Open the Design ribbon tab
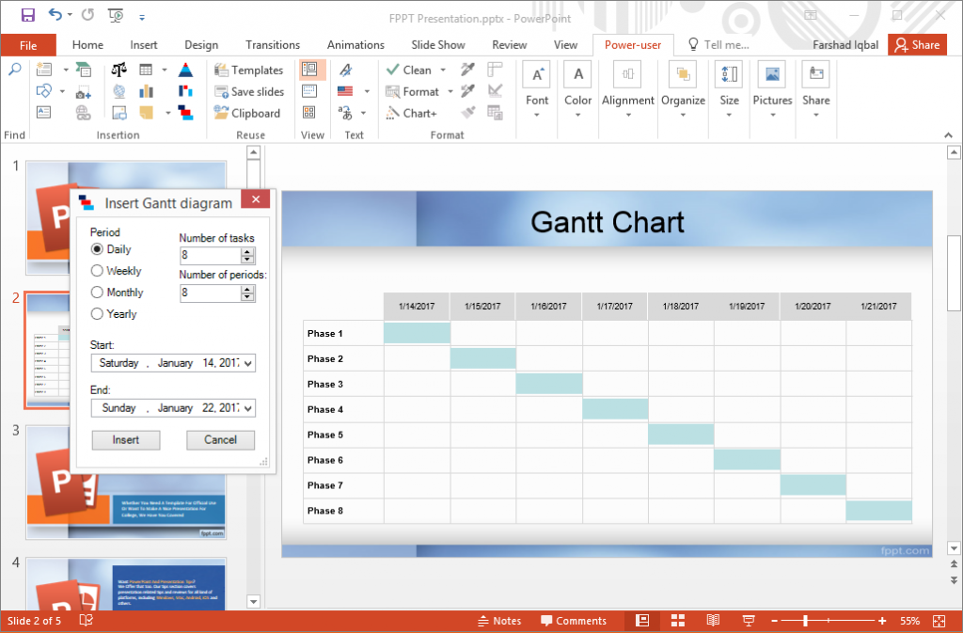 pyautogui.click(x=200, y=44)
